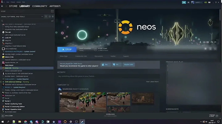Open the Guides tab
This screenshot has height=124, width=222.
(113, 56)
